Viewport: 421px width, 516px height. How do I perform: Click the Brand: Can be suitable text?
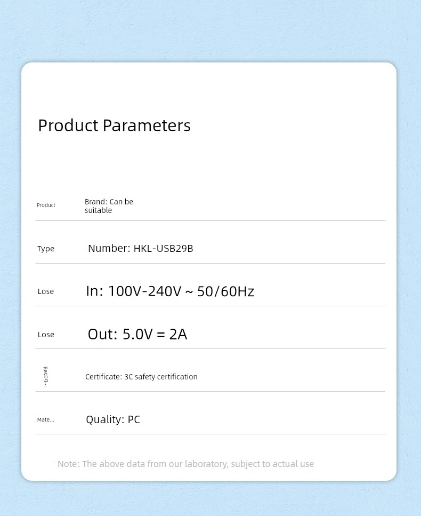pos(109,206)
